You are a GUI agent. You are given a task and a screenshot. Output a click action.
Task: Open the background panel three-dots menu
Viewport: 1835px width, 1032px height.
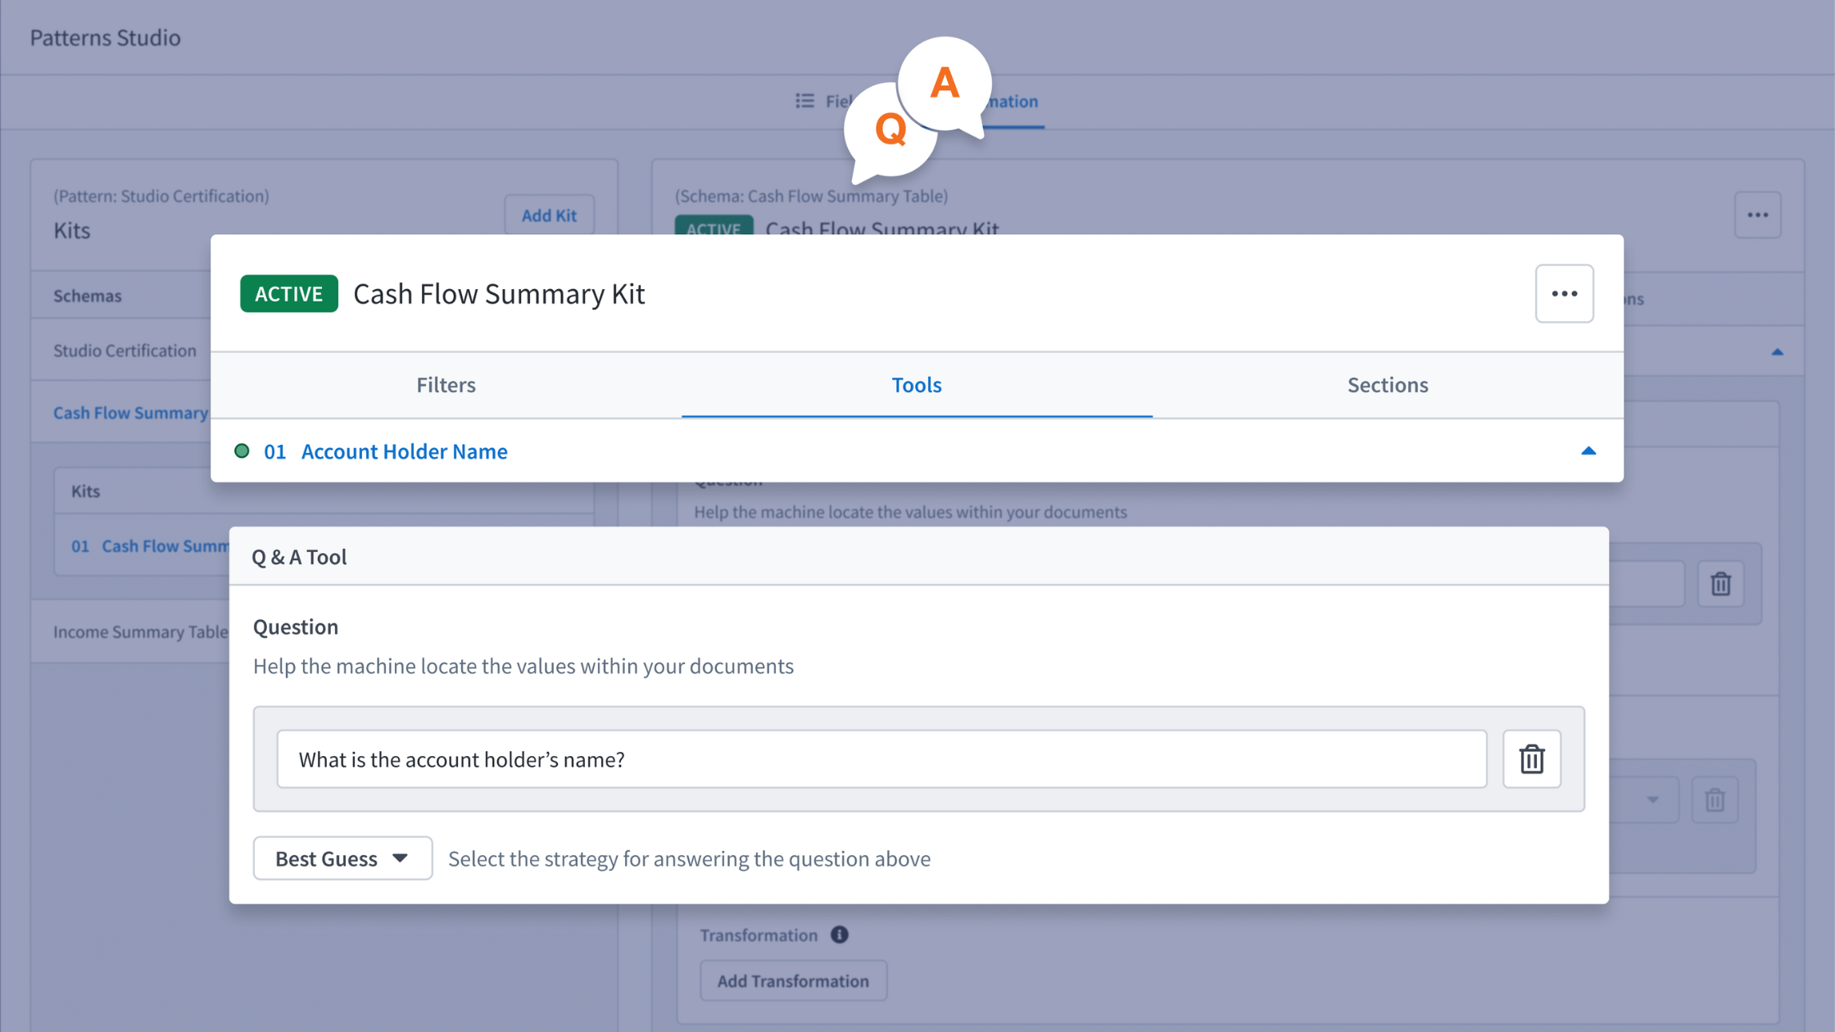point(1757,215)
